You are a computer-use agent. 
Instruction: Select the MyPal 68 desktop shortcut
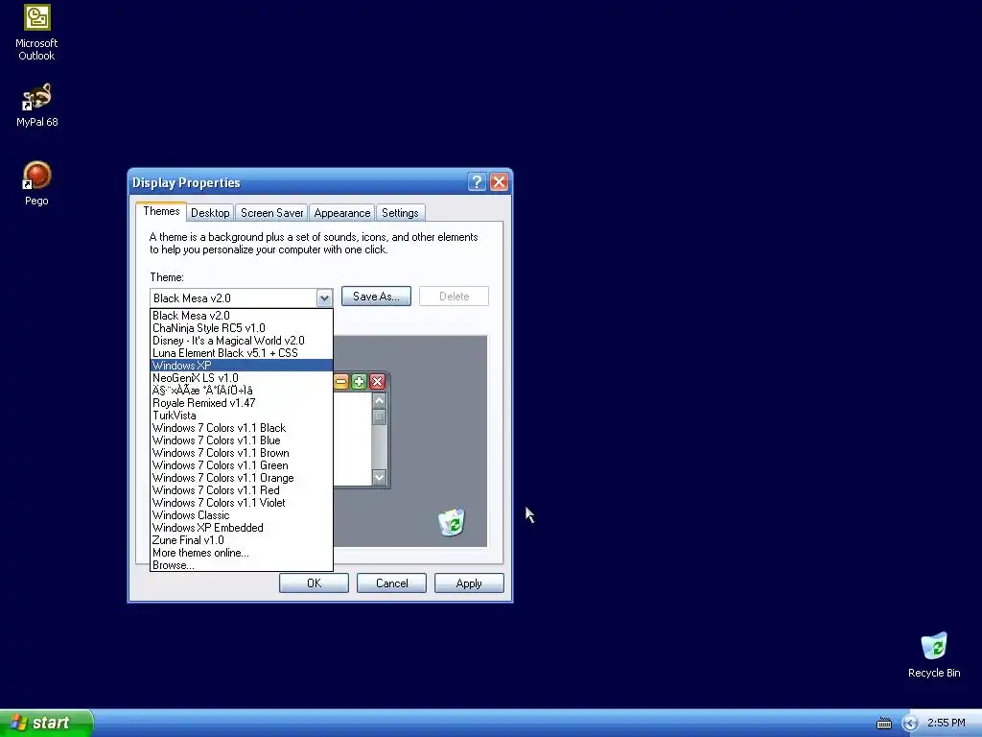37,105
